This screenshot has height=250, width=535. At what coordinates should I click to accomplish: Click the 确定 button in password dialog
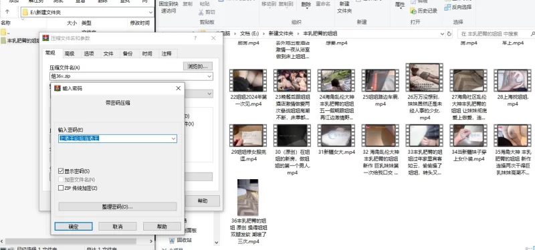[x=74, y=227]
